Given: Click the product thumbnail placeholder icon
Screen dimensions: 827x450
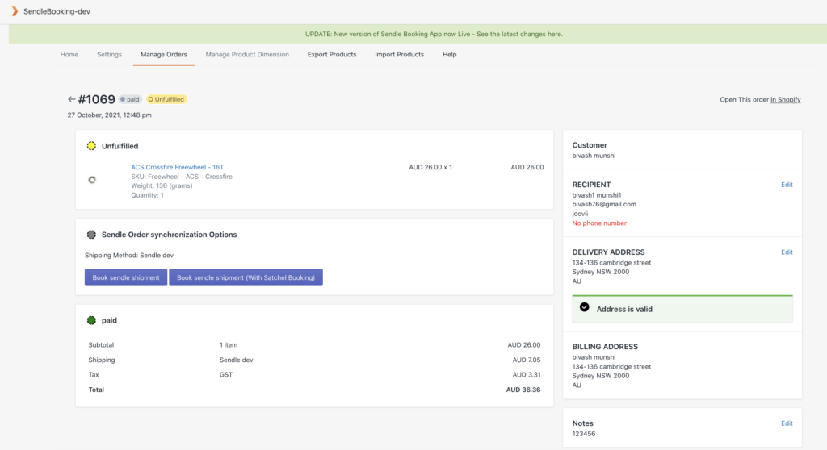Looking at the screenshot, I should click(92, 180).
